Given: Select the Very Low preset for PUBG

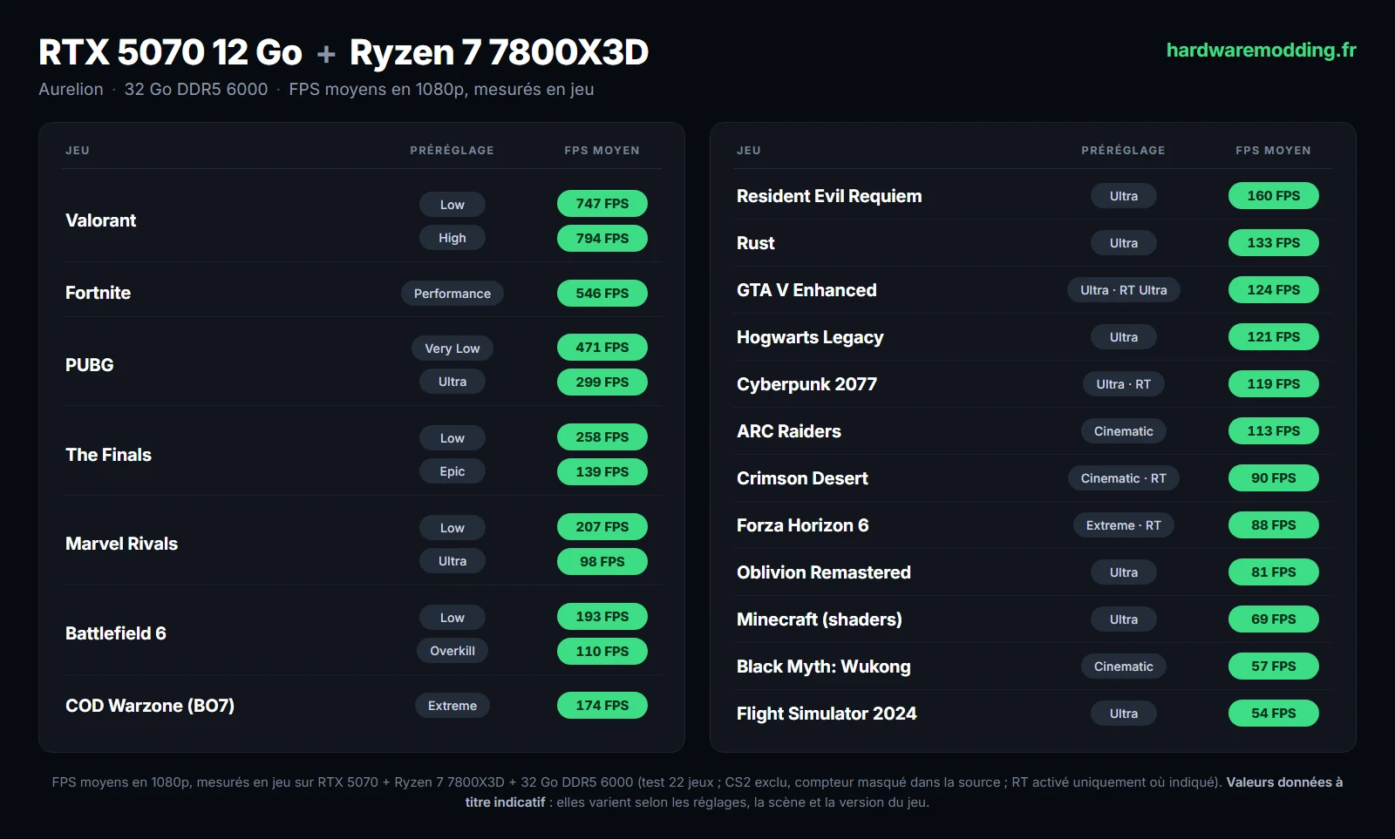Looking at the screenshot, I should pyautogui.click(x=453, y=348).
